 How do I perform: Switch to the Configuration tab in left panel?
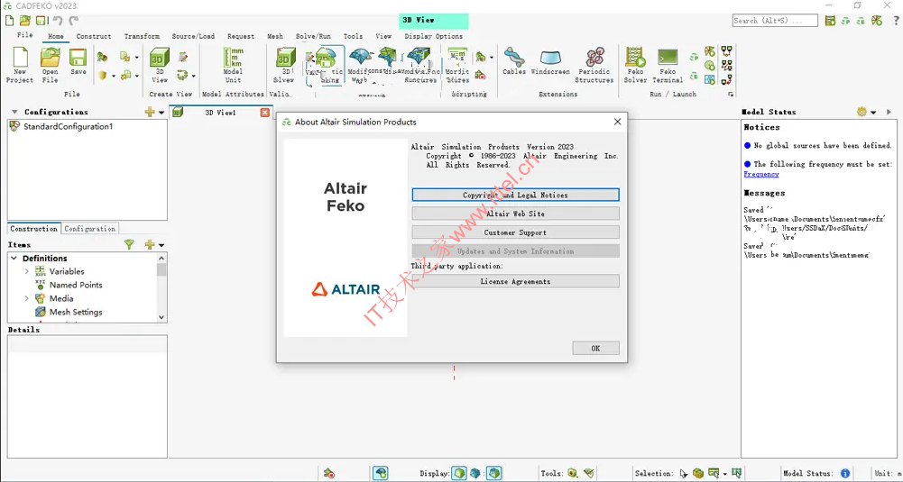point(90,228)
